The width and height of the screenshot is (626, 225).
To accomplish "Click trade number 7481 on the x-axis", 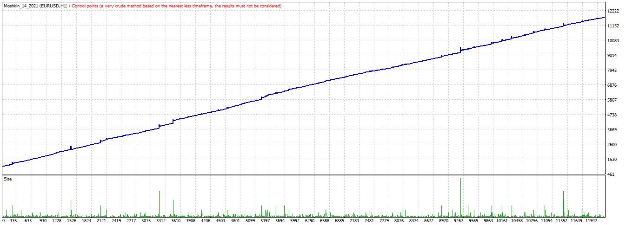I will coord(369,221).
